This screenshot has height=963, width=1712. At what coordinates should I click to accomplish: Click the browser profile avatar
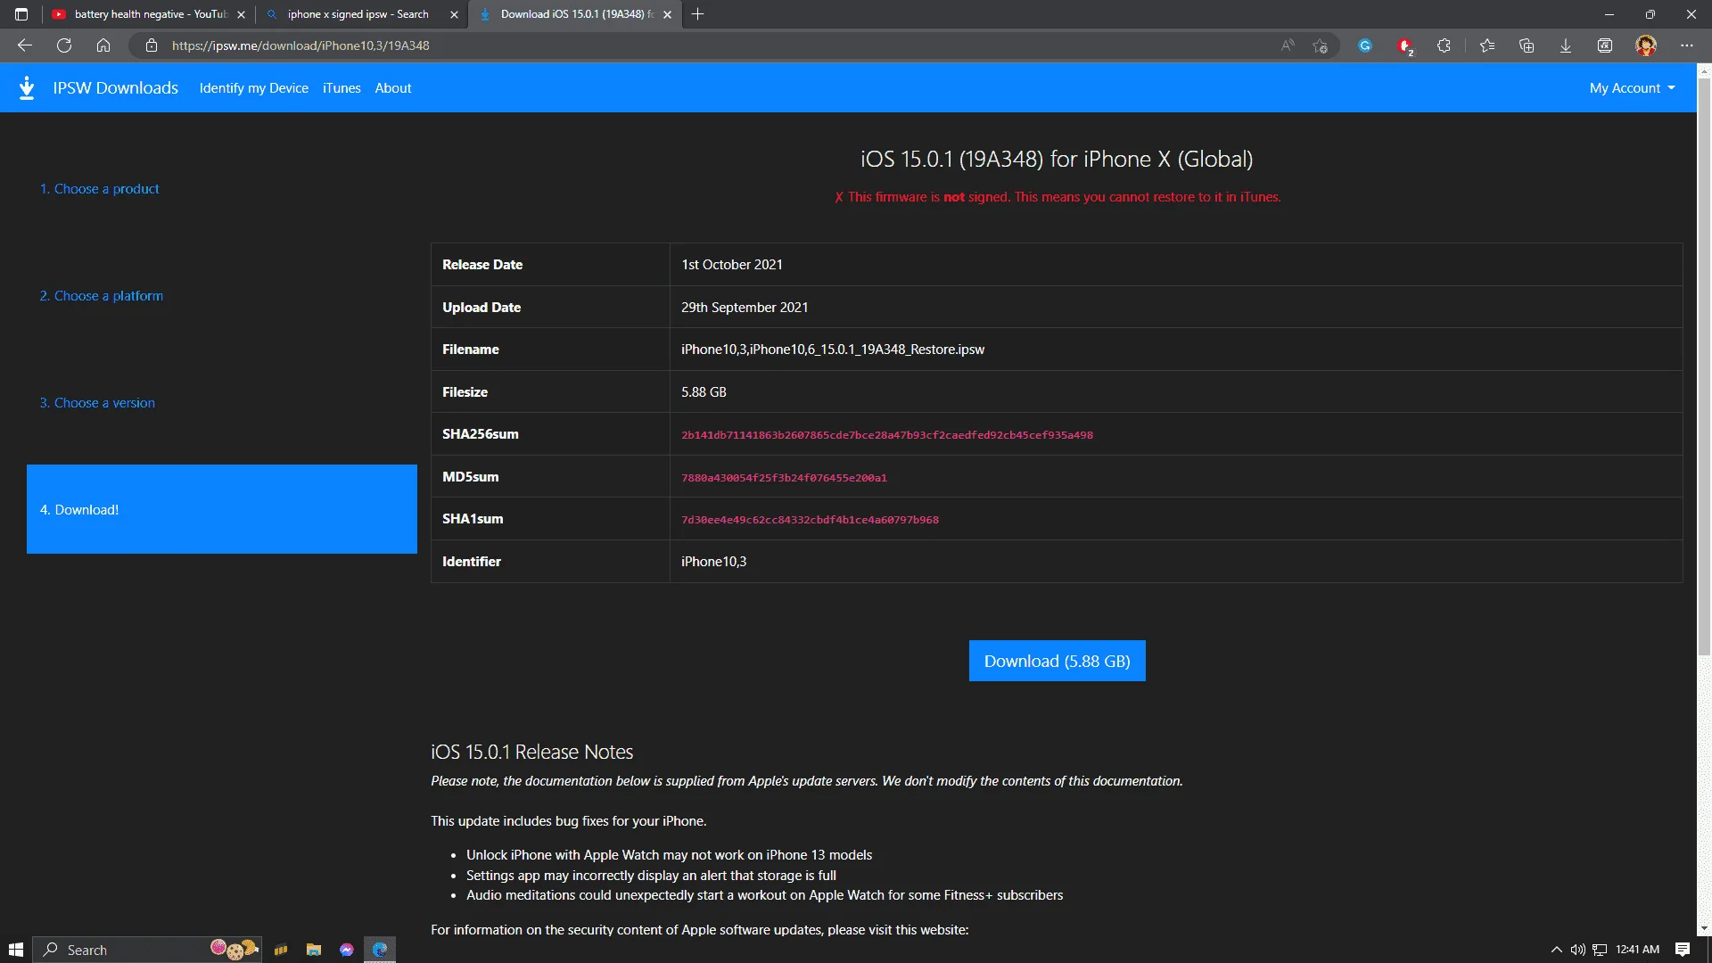pos(1646,45)
